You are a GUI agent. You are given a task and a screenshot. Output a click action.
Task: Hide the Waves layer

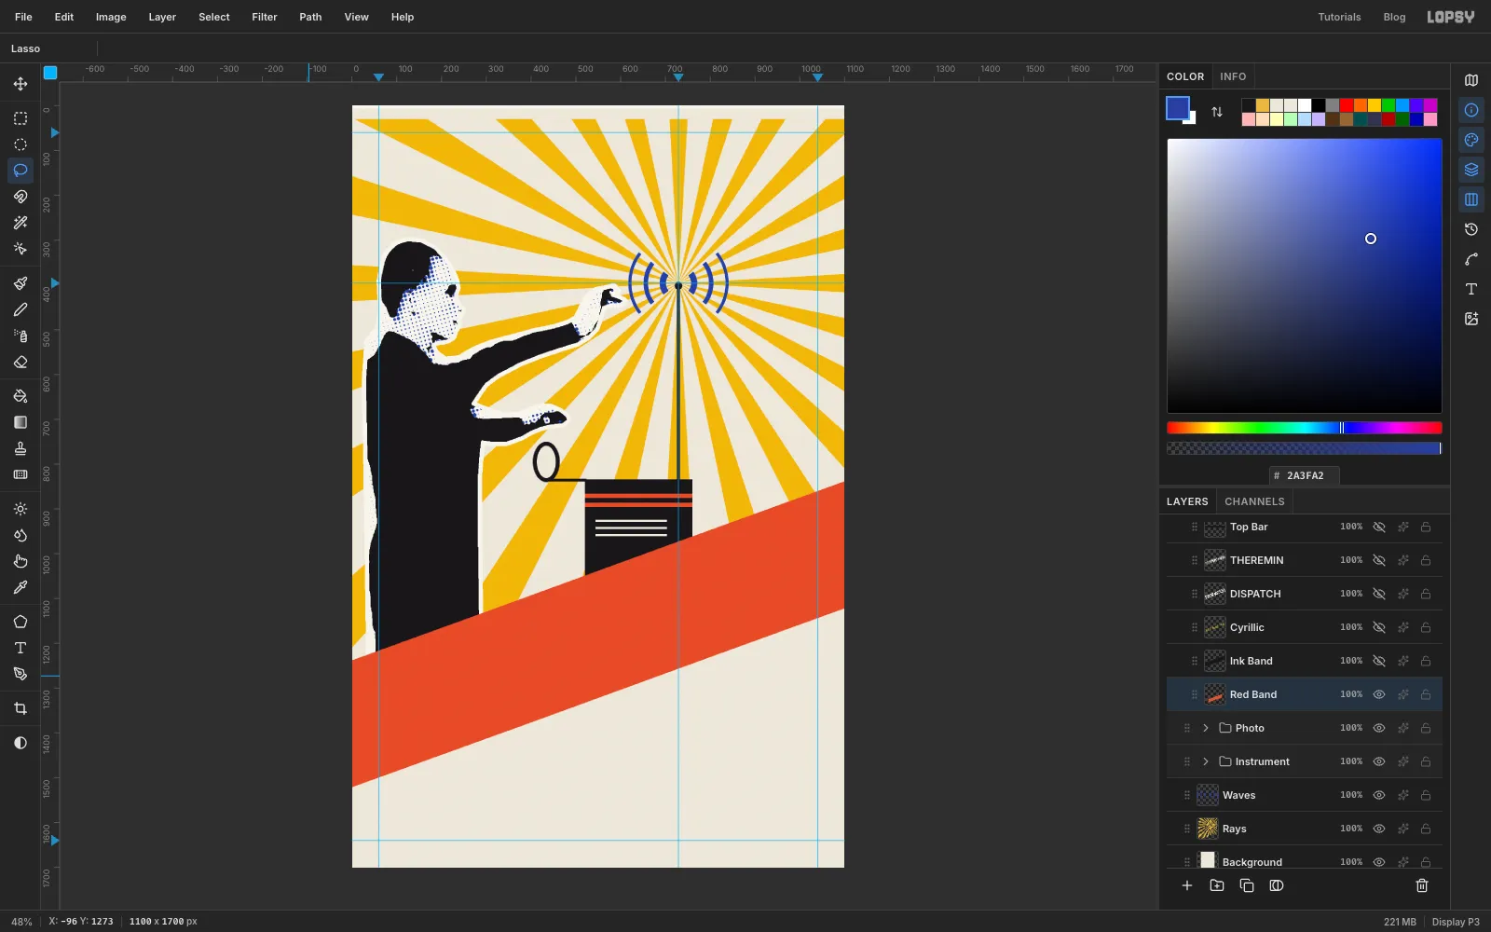click(1379, 795)
